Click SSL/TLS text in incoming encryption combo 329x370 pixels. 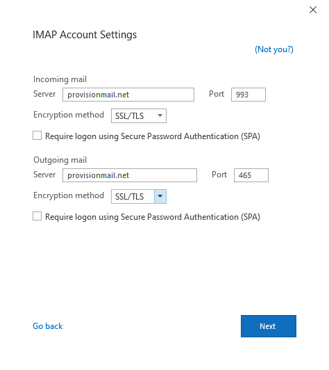(x=129, y=116)
